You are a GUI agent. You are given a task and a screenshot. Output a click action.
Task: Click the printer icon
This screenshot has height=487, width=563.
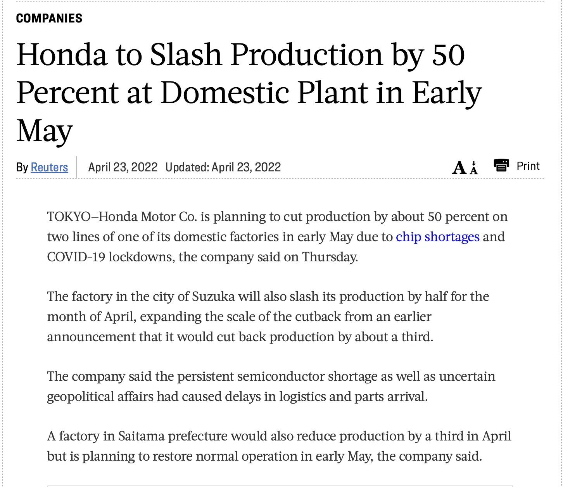point(501,166)
